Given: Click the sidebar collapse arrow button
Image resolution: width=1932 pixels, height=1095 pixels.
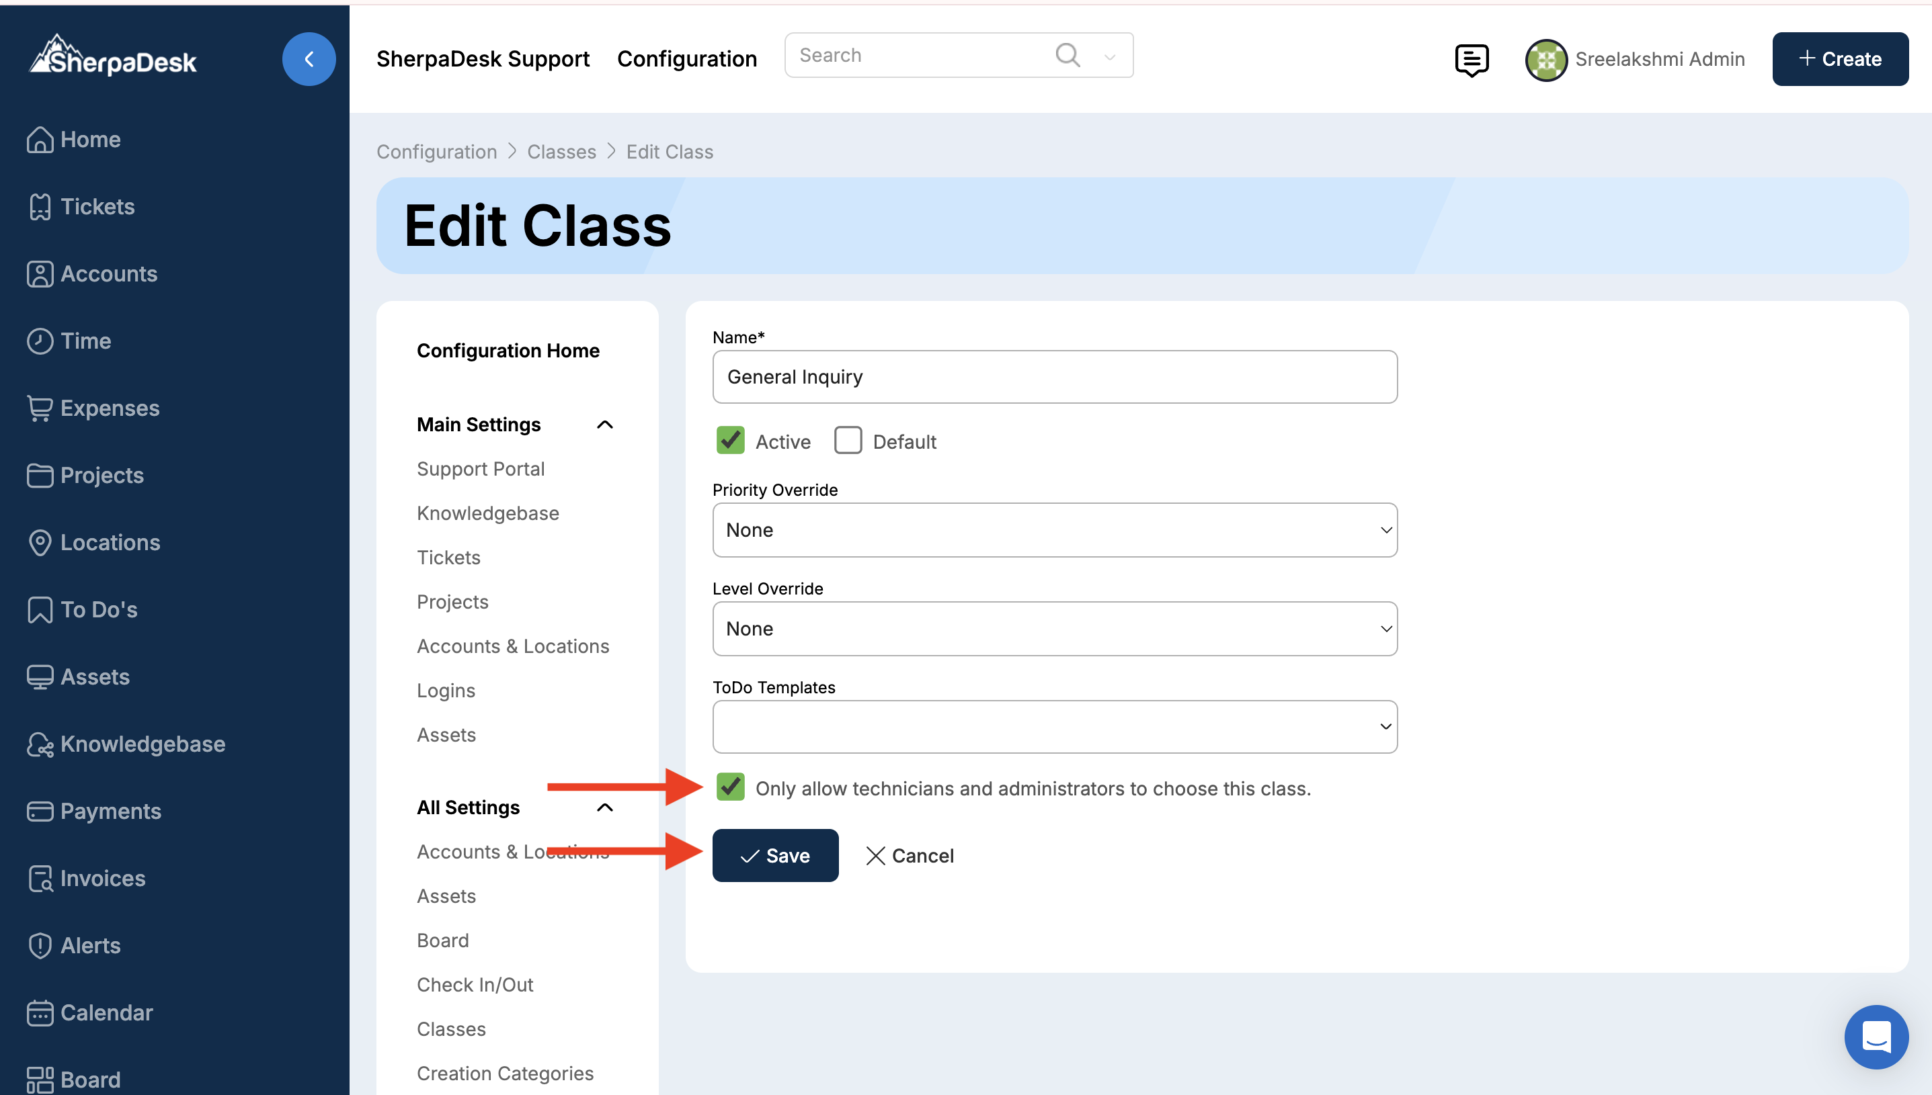Looking at the screenshot, I should (309, 58).
